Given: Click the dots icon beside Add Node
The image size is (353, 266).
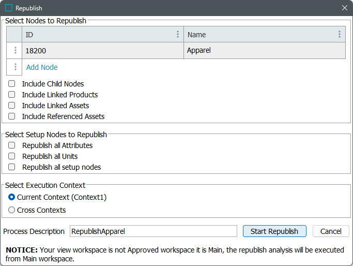Looking at the screenshot, I should click(15, 67).
